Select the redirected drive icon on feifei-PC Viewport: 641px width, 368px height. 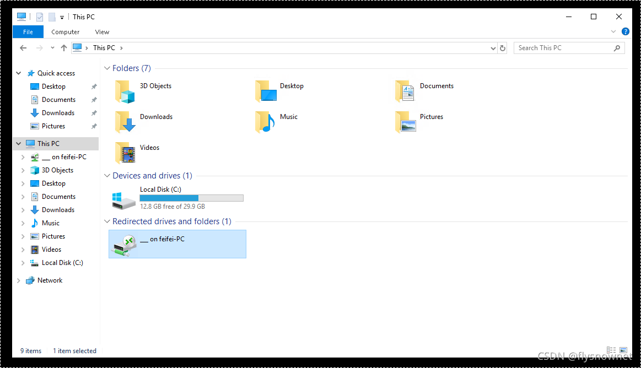coord(124,246)
